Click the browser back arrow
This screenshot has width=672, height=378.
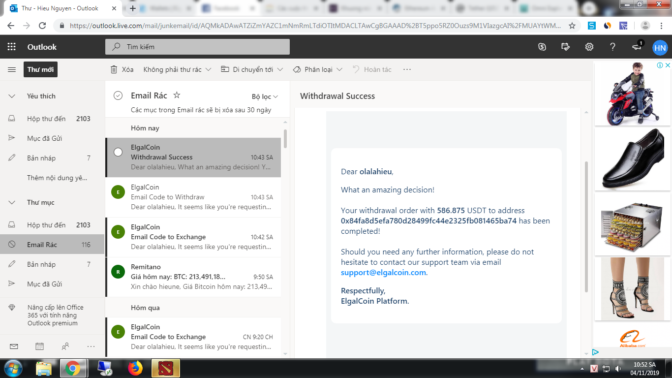click(x=11, y=26)
